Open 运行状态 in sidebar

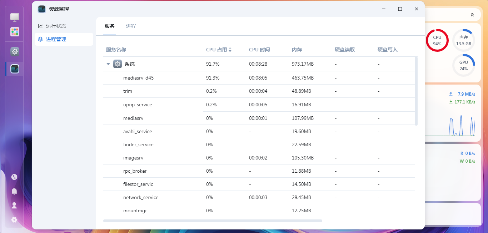coord(64,26)
